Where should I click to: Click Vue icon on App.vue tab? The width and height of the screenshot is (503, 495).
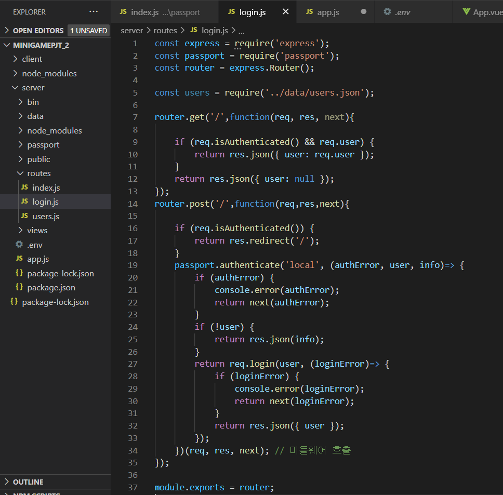pyautogui.click(x=467, y=12)
